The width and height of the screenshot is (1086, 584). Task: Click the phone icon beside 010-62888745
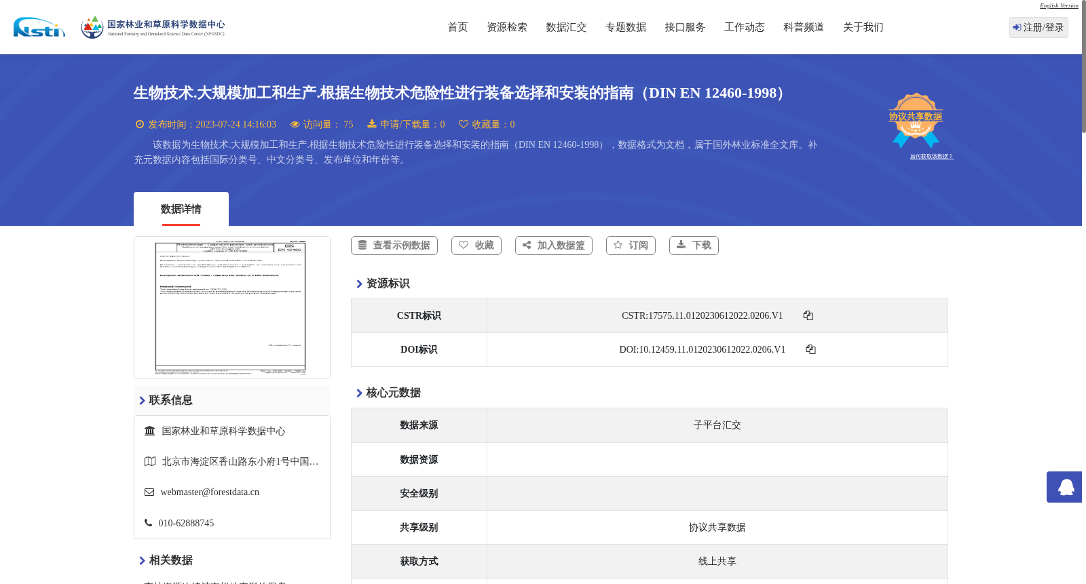[x=148, y=523]
